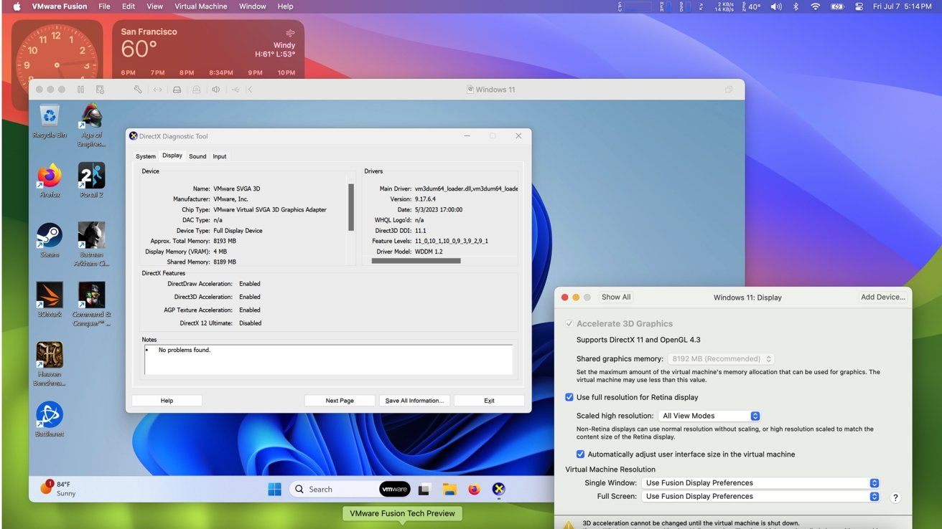The height and width of the screenshot is (529, 942).
Task: Click the pause virtual machine icon
Action: [80, 90]
